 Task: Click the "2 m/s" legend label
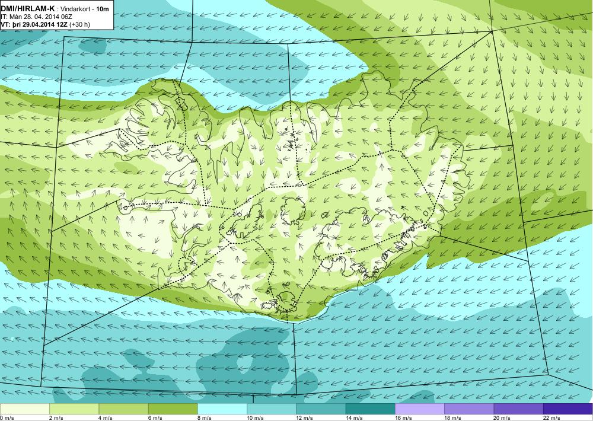(56, 417)
